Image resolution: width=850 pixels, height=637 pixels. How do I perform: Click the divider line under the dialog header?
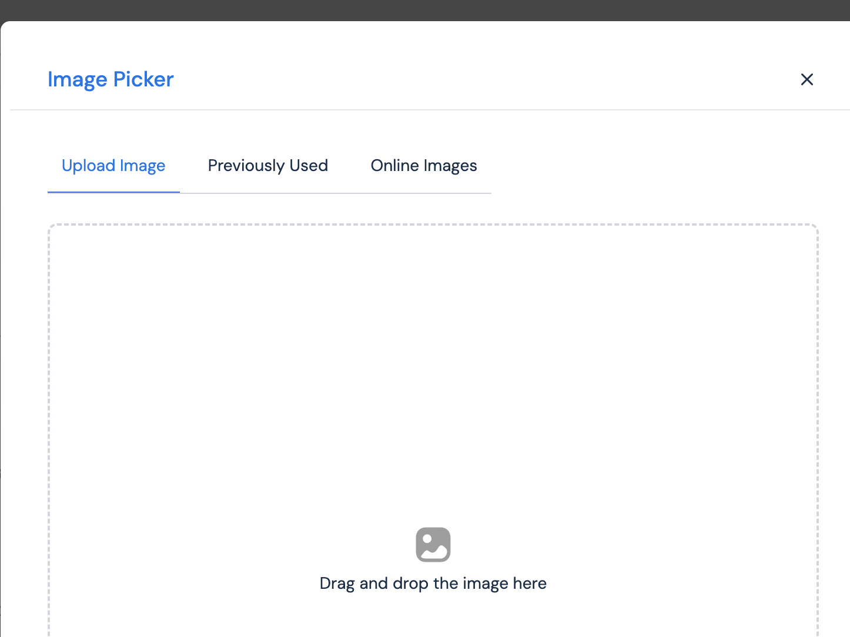coord(429,110)
